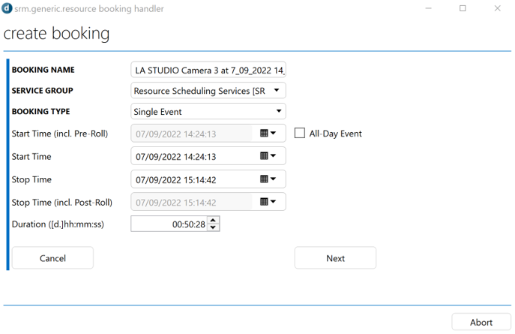Click the All-Day Event label text
Viewport: 515px width, 334px height.
click(335, 134)
